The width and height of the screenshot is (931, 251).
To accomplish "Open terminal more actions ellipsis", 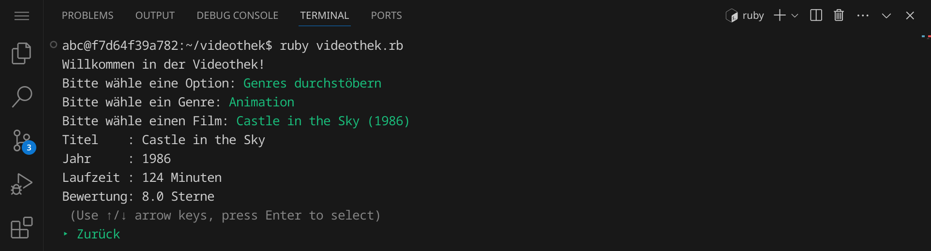I will (x=863, y=15).
